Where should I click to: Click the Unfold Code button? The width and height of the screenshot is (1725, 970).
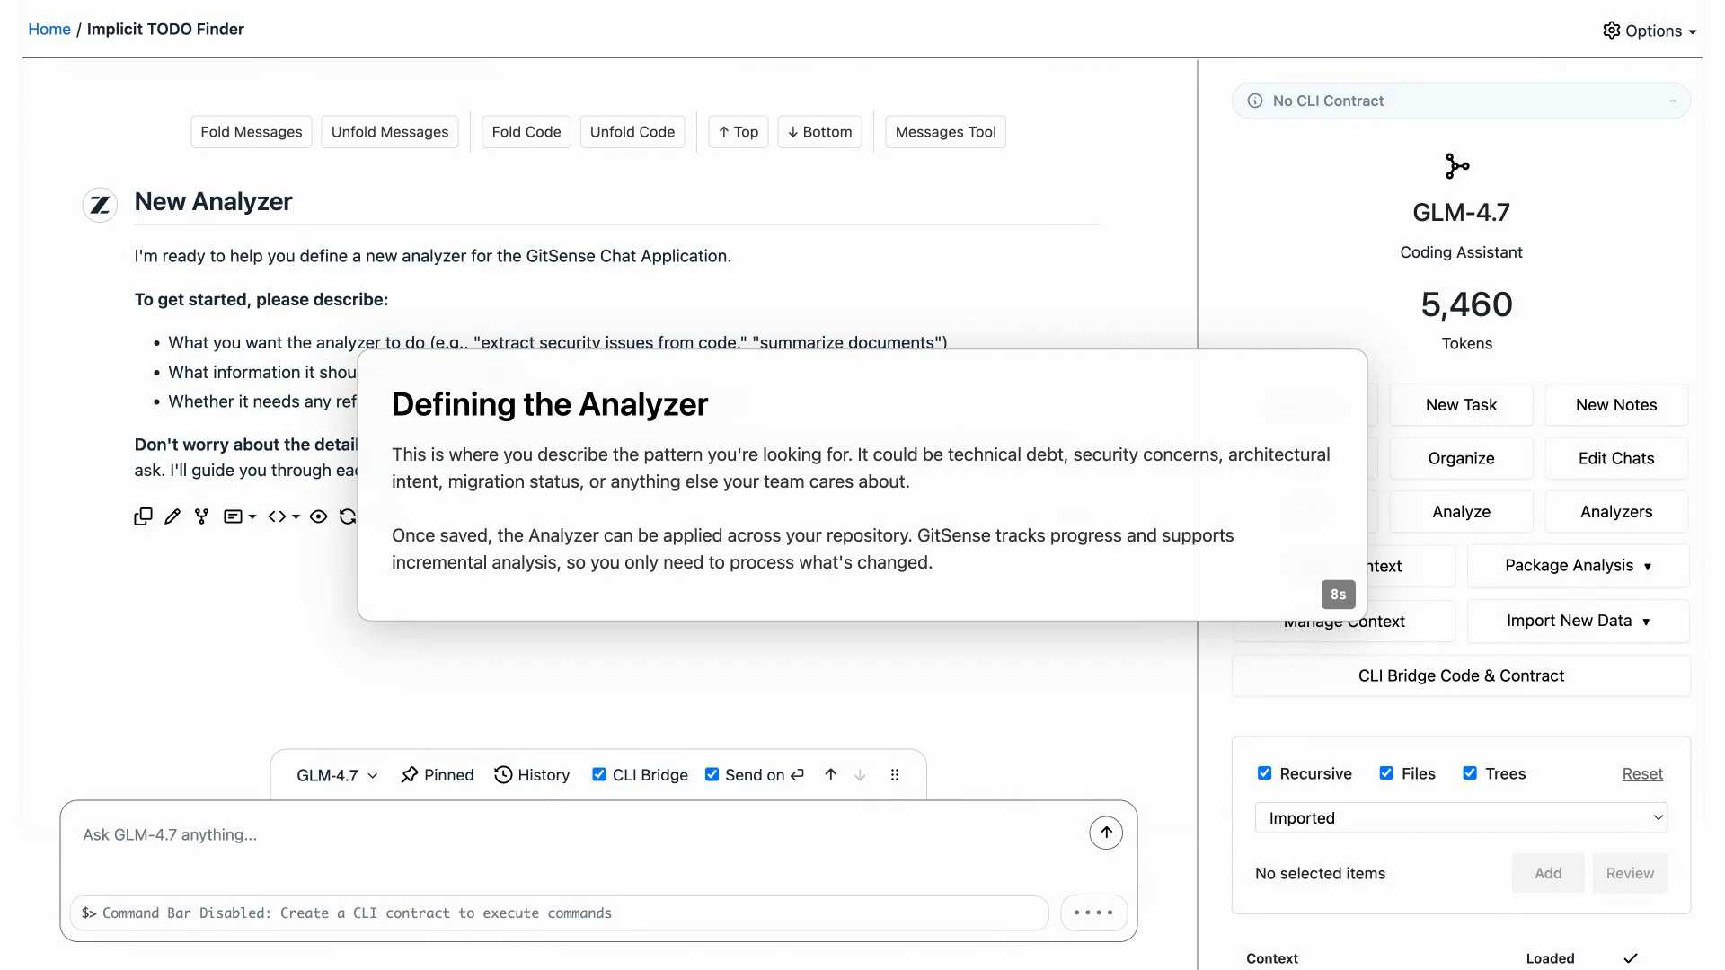pyautogui.click(x=632, y=132)
